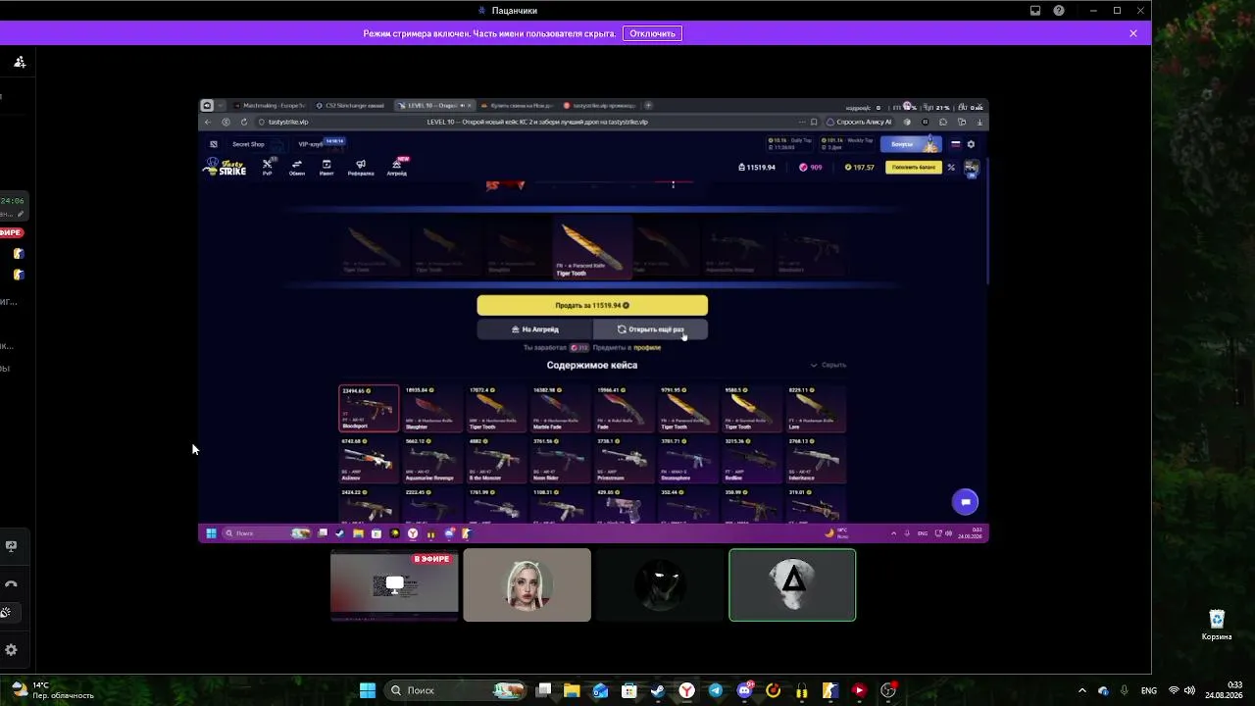Screen dimensions: 1255x706
Task: Disconnect from the voice call
Action: (12, 584)
